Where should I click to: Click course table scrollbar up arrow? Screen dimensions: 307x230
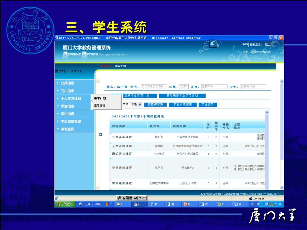pyautogui.click(x=267, y=112)
